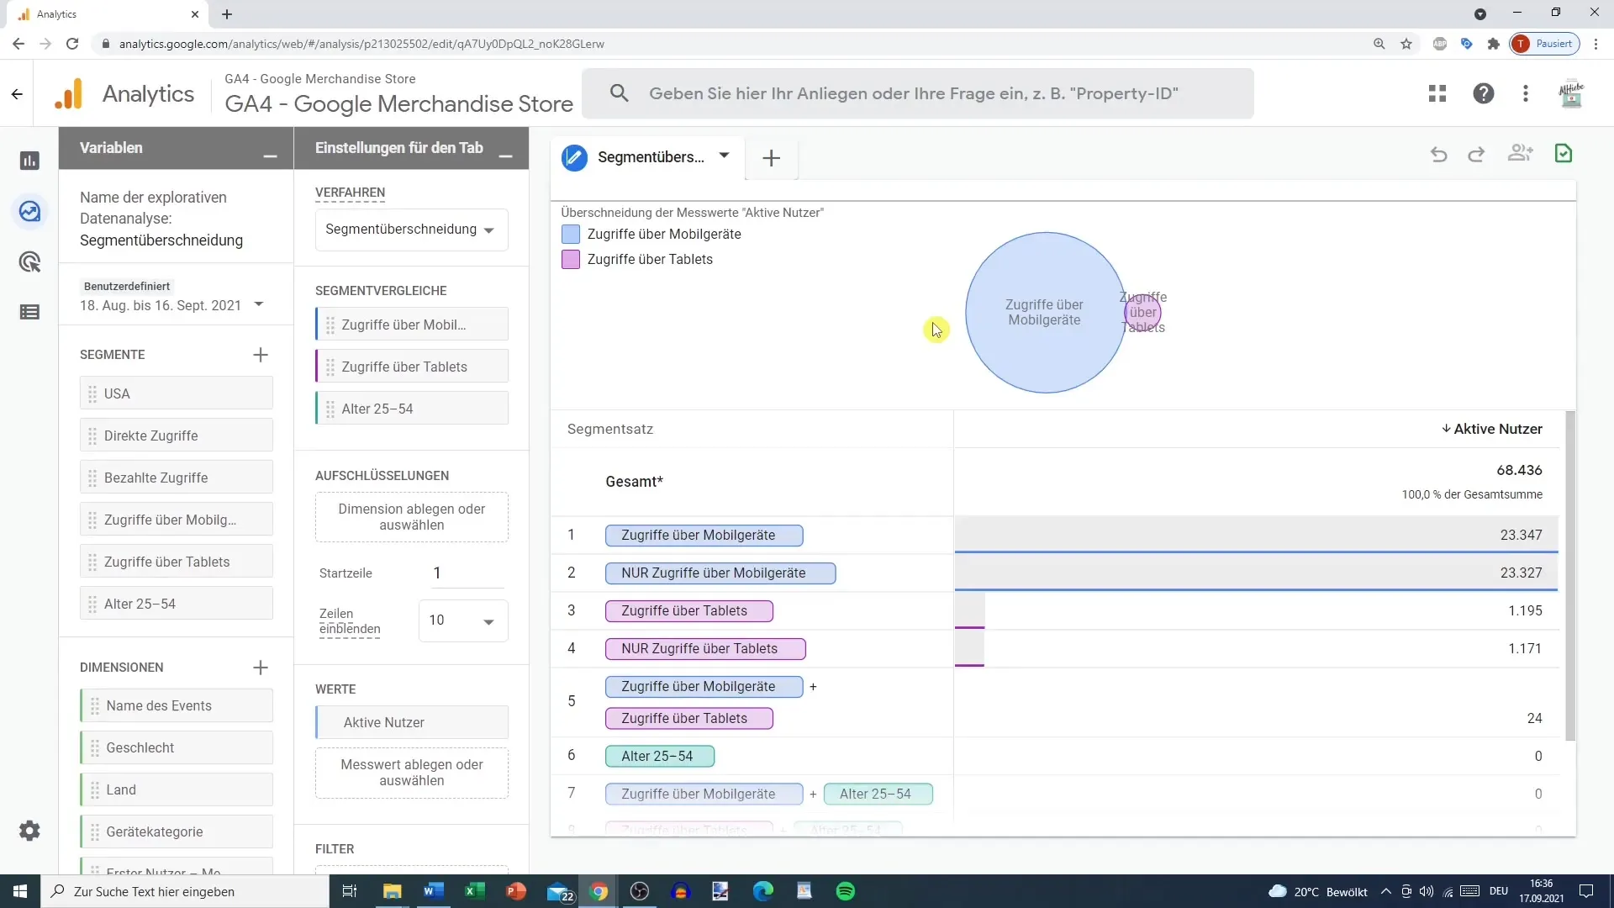
Task: Open Excel from the taskbar
Action: click(x=474, y=891)
